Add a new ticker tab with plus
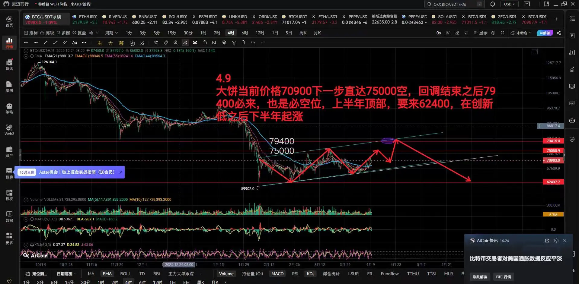The height and width of the screenshot is (284, 579). pyautogui.click(x=556, y=19)
